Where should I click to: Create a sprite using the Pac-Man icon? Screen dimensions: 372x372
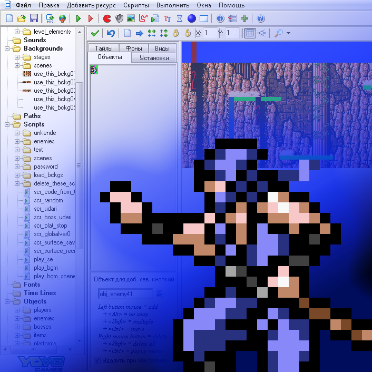click(x=107, y=18)
